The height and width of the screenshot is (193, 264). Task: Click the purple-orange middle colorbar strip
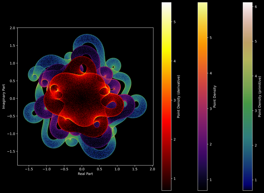click(202, 96)
